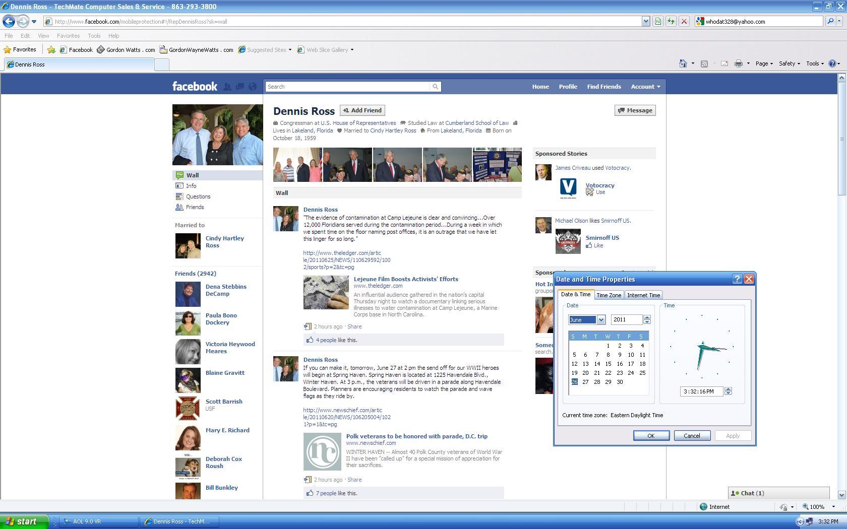Viewport: 847px width, 529px height.
Task: Open the Help menu
Action: pyautogui.click(x=113, y=36)
